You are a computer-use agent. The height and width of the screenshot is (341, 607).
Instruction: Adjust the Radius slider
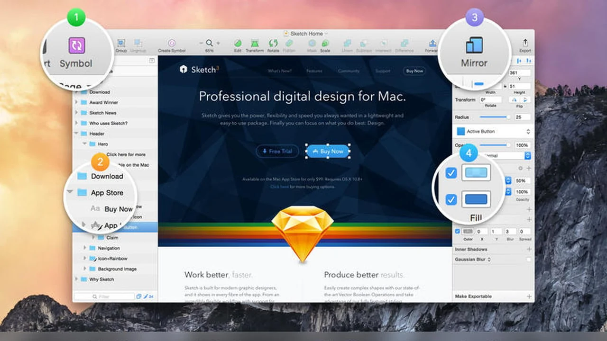pos(495,117)
